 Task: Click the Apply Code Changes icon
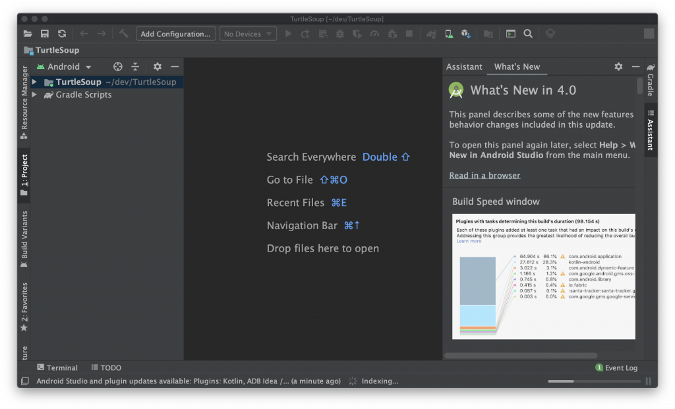coord(322,34)
